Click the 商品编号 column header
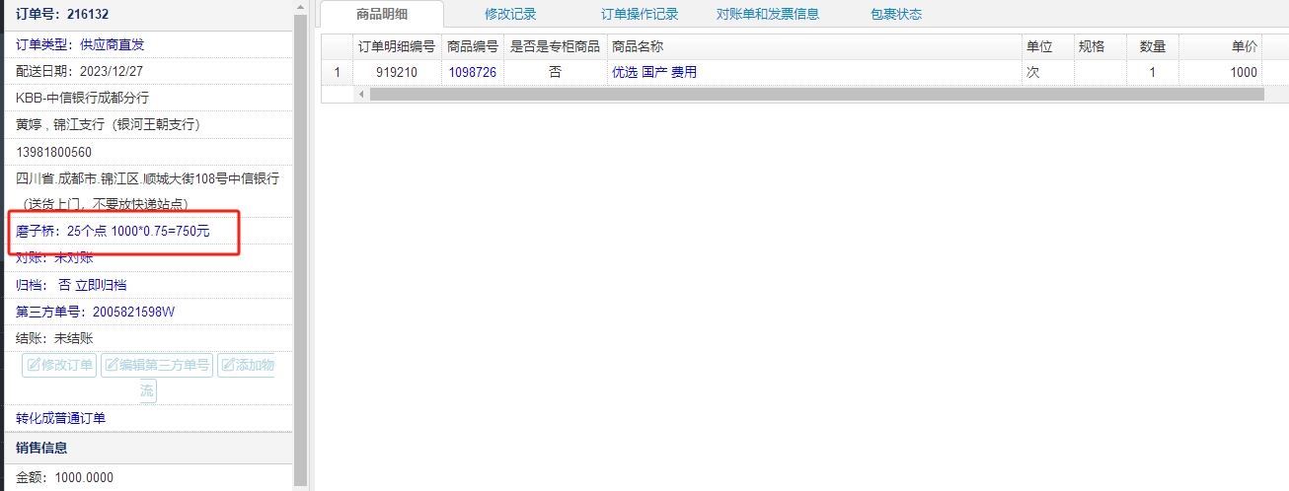Image resolution: width=1289 pixels, height=491 pixels. (473, 46)
